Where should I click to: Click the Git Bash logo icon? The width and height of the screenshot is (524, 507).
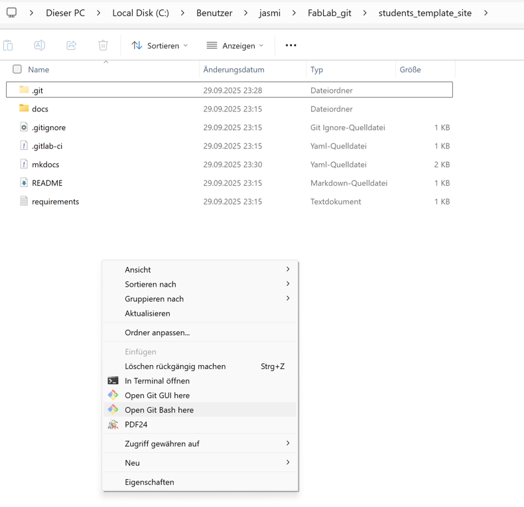[113, 409]
